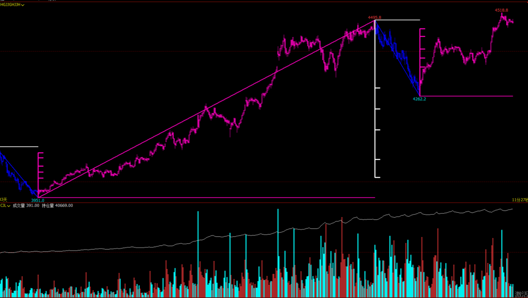The height and width of the screenshot is (298, 528).
Task: Click the magenta vertical ruler above 4262.2
Action: [x=420, y=57]
